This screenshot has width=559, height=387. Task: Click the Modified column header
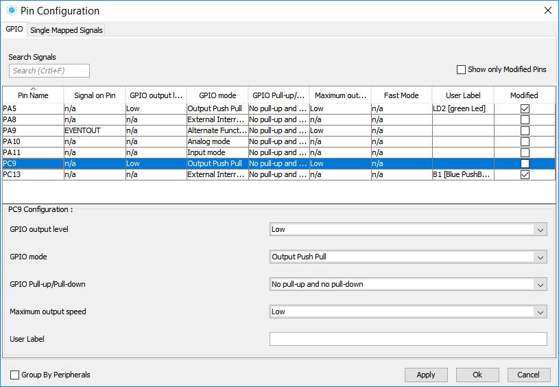point(525,95)
